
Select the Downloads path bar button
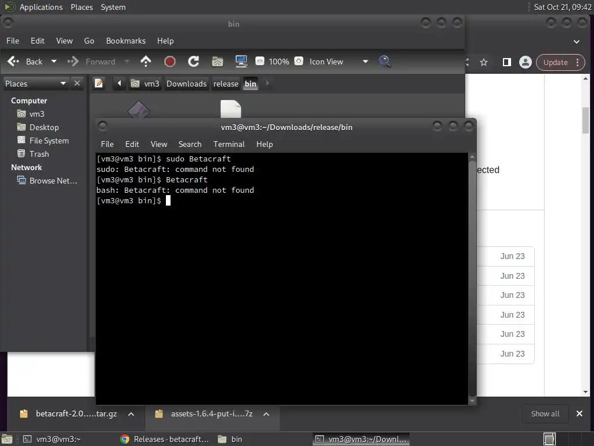pos(186,84)
